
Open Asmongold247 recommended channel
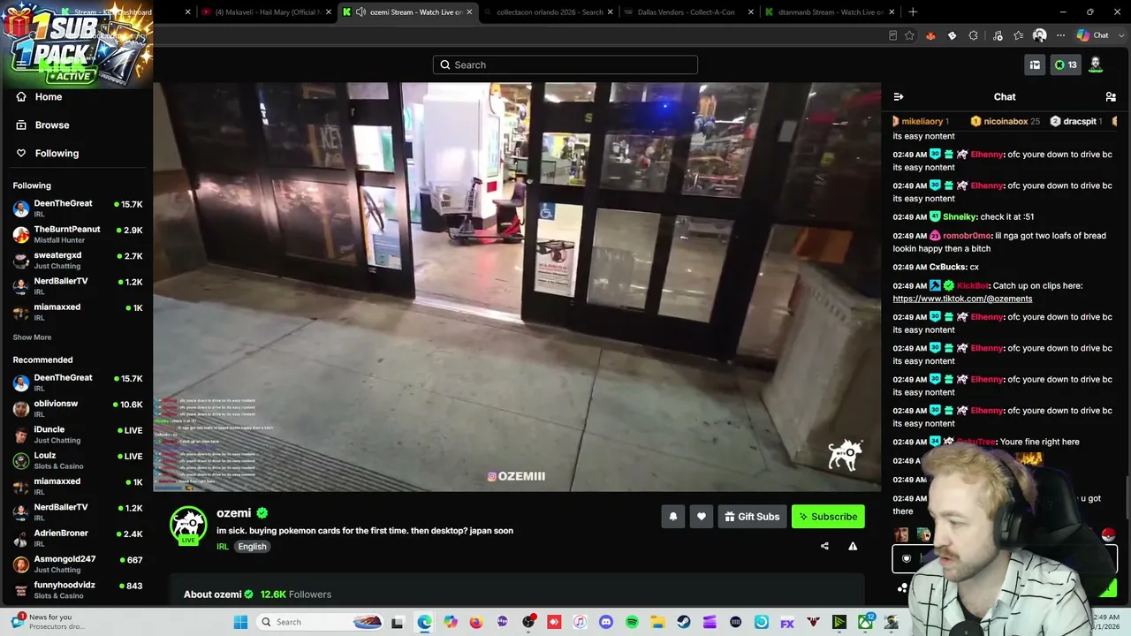pyautogui.click(x=77, y=564)
